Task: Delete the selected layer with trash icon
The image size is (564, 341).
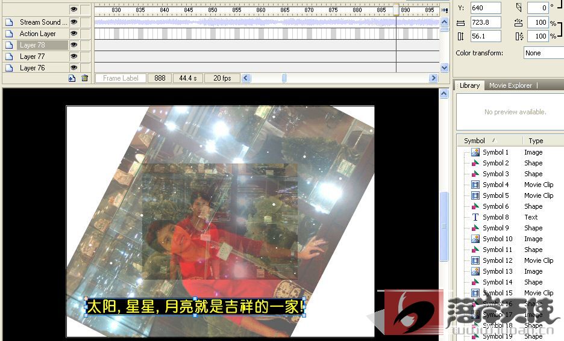Action: coord(84,78)
